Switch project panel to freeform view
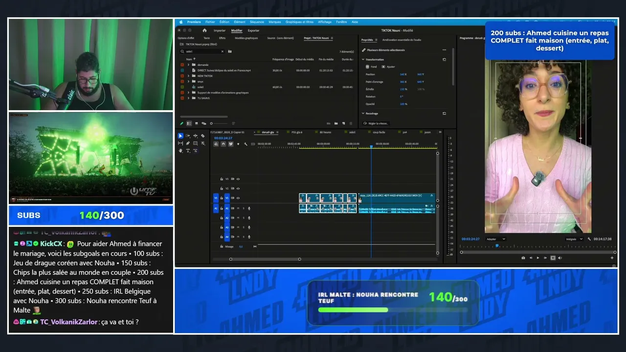This screenshot has height=352, width=626. click(203, 123)
